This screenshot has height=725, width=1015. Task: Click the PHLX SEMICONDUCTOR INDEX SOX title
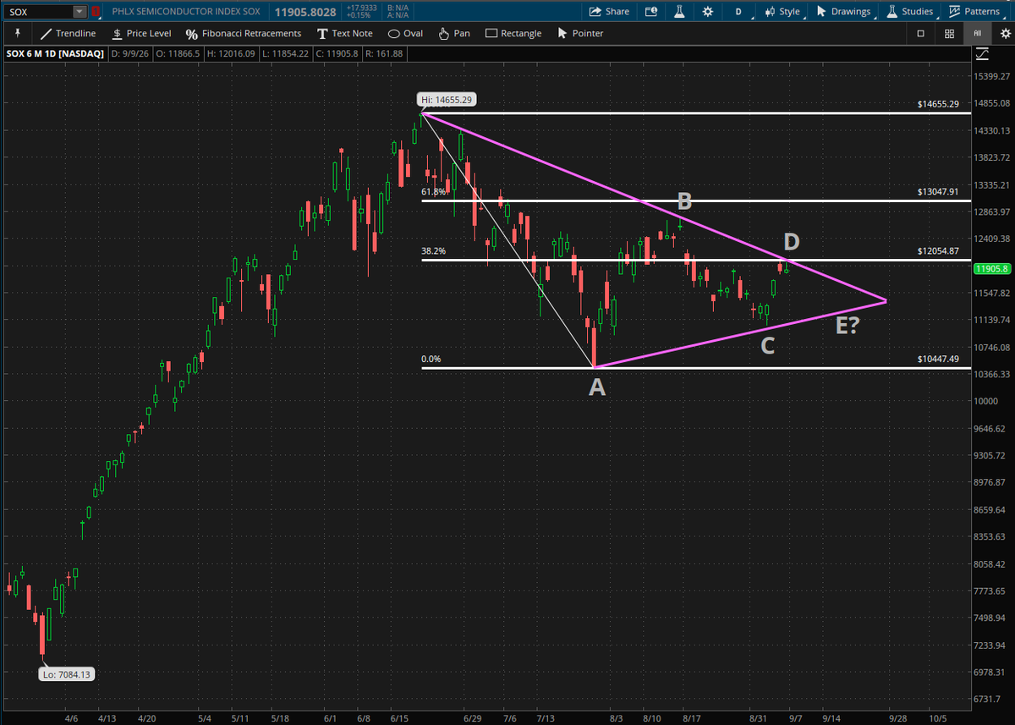[x=185, y=12]
